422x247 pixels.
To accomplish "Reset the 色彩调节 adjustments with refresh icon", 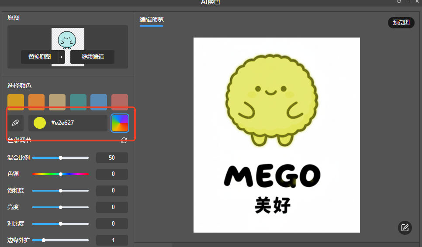I will point(124,140).
